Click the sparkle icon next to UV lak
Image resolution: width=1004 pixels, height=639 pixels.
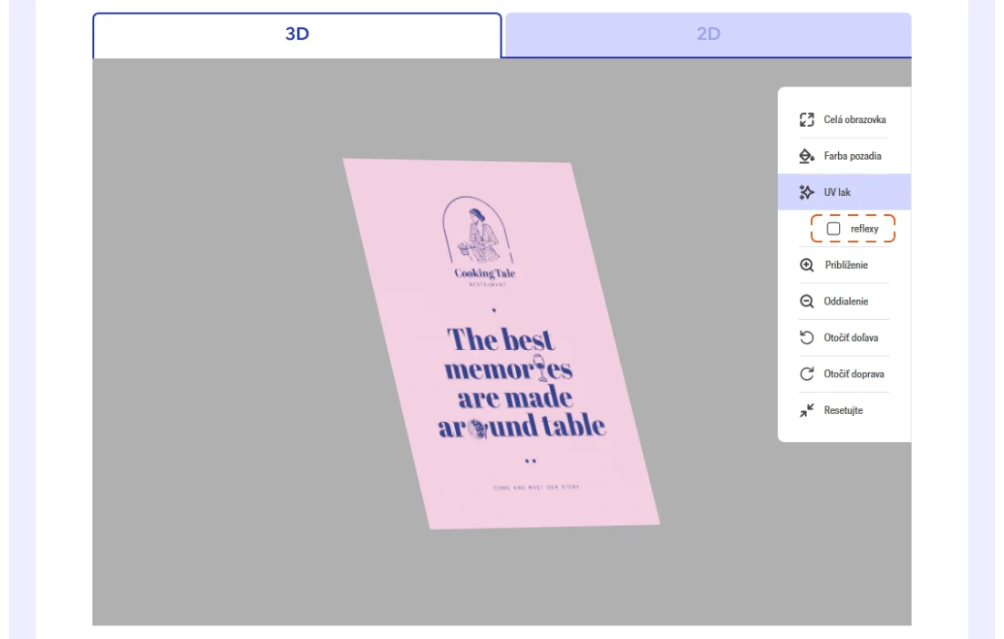(806, 192)
